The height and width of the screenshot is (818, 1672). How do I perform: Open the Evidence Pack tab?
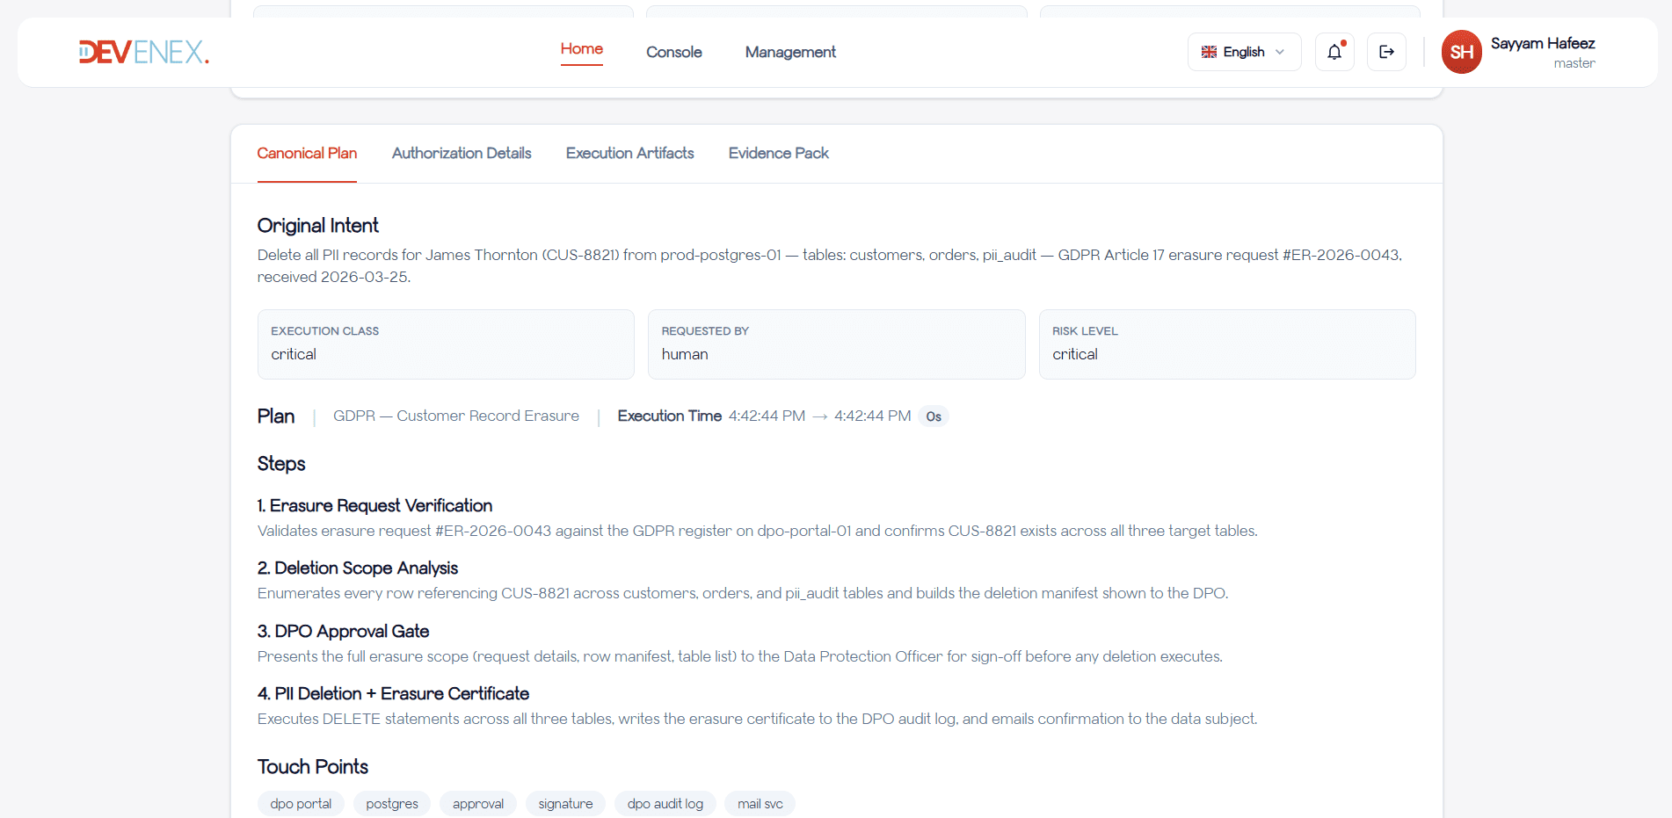tap(778, 153)
